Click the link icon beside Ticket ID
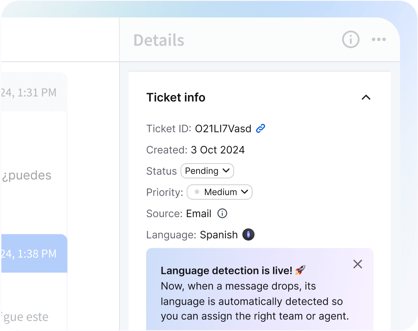 click(260, 129)
